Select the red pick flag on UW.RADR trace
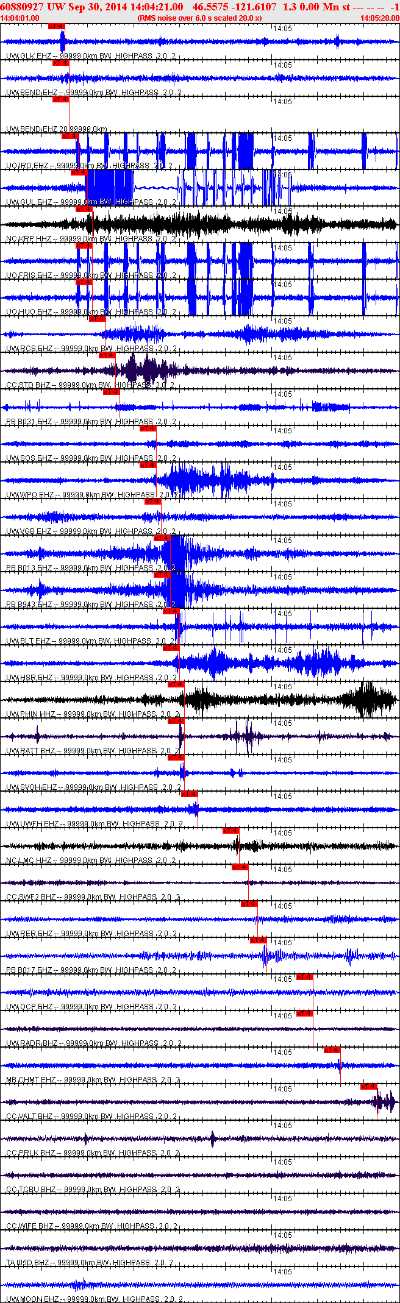Screen dimensions: 400x1303 tap(305, 1014)
